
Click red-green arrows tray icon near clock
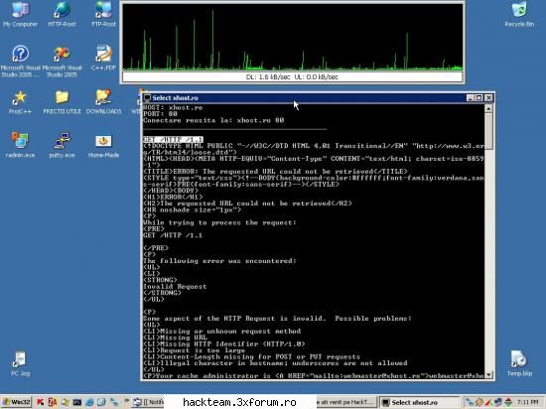click(508, 402)
